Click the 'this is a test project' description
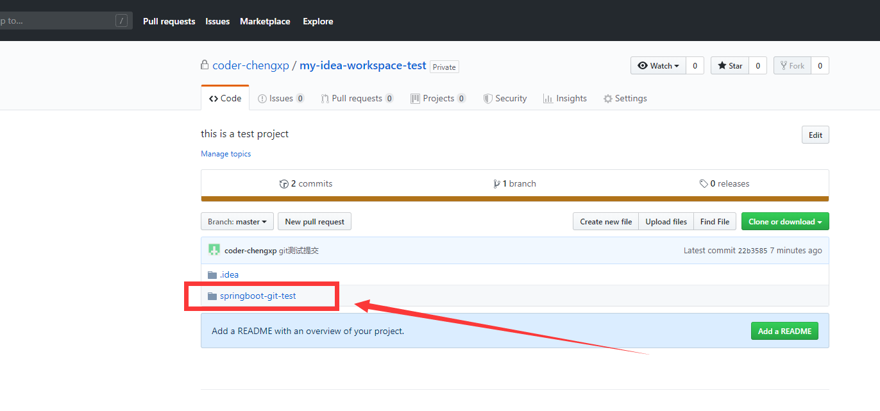The width and height of the screenshot is (880, 411). [x=244, y=133]
